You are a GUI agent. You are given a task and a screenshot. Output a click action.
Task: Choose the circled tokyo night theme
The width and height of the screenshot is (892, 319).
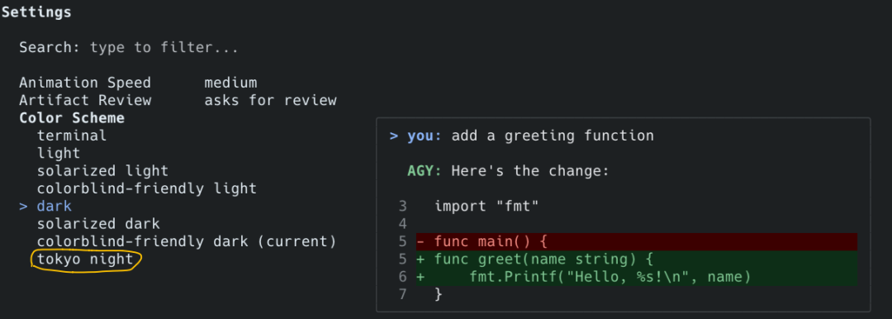click(85, 259)
